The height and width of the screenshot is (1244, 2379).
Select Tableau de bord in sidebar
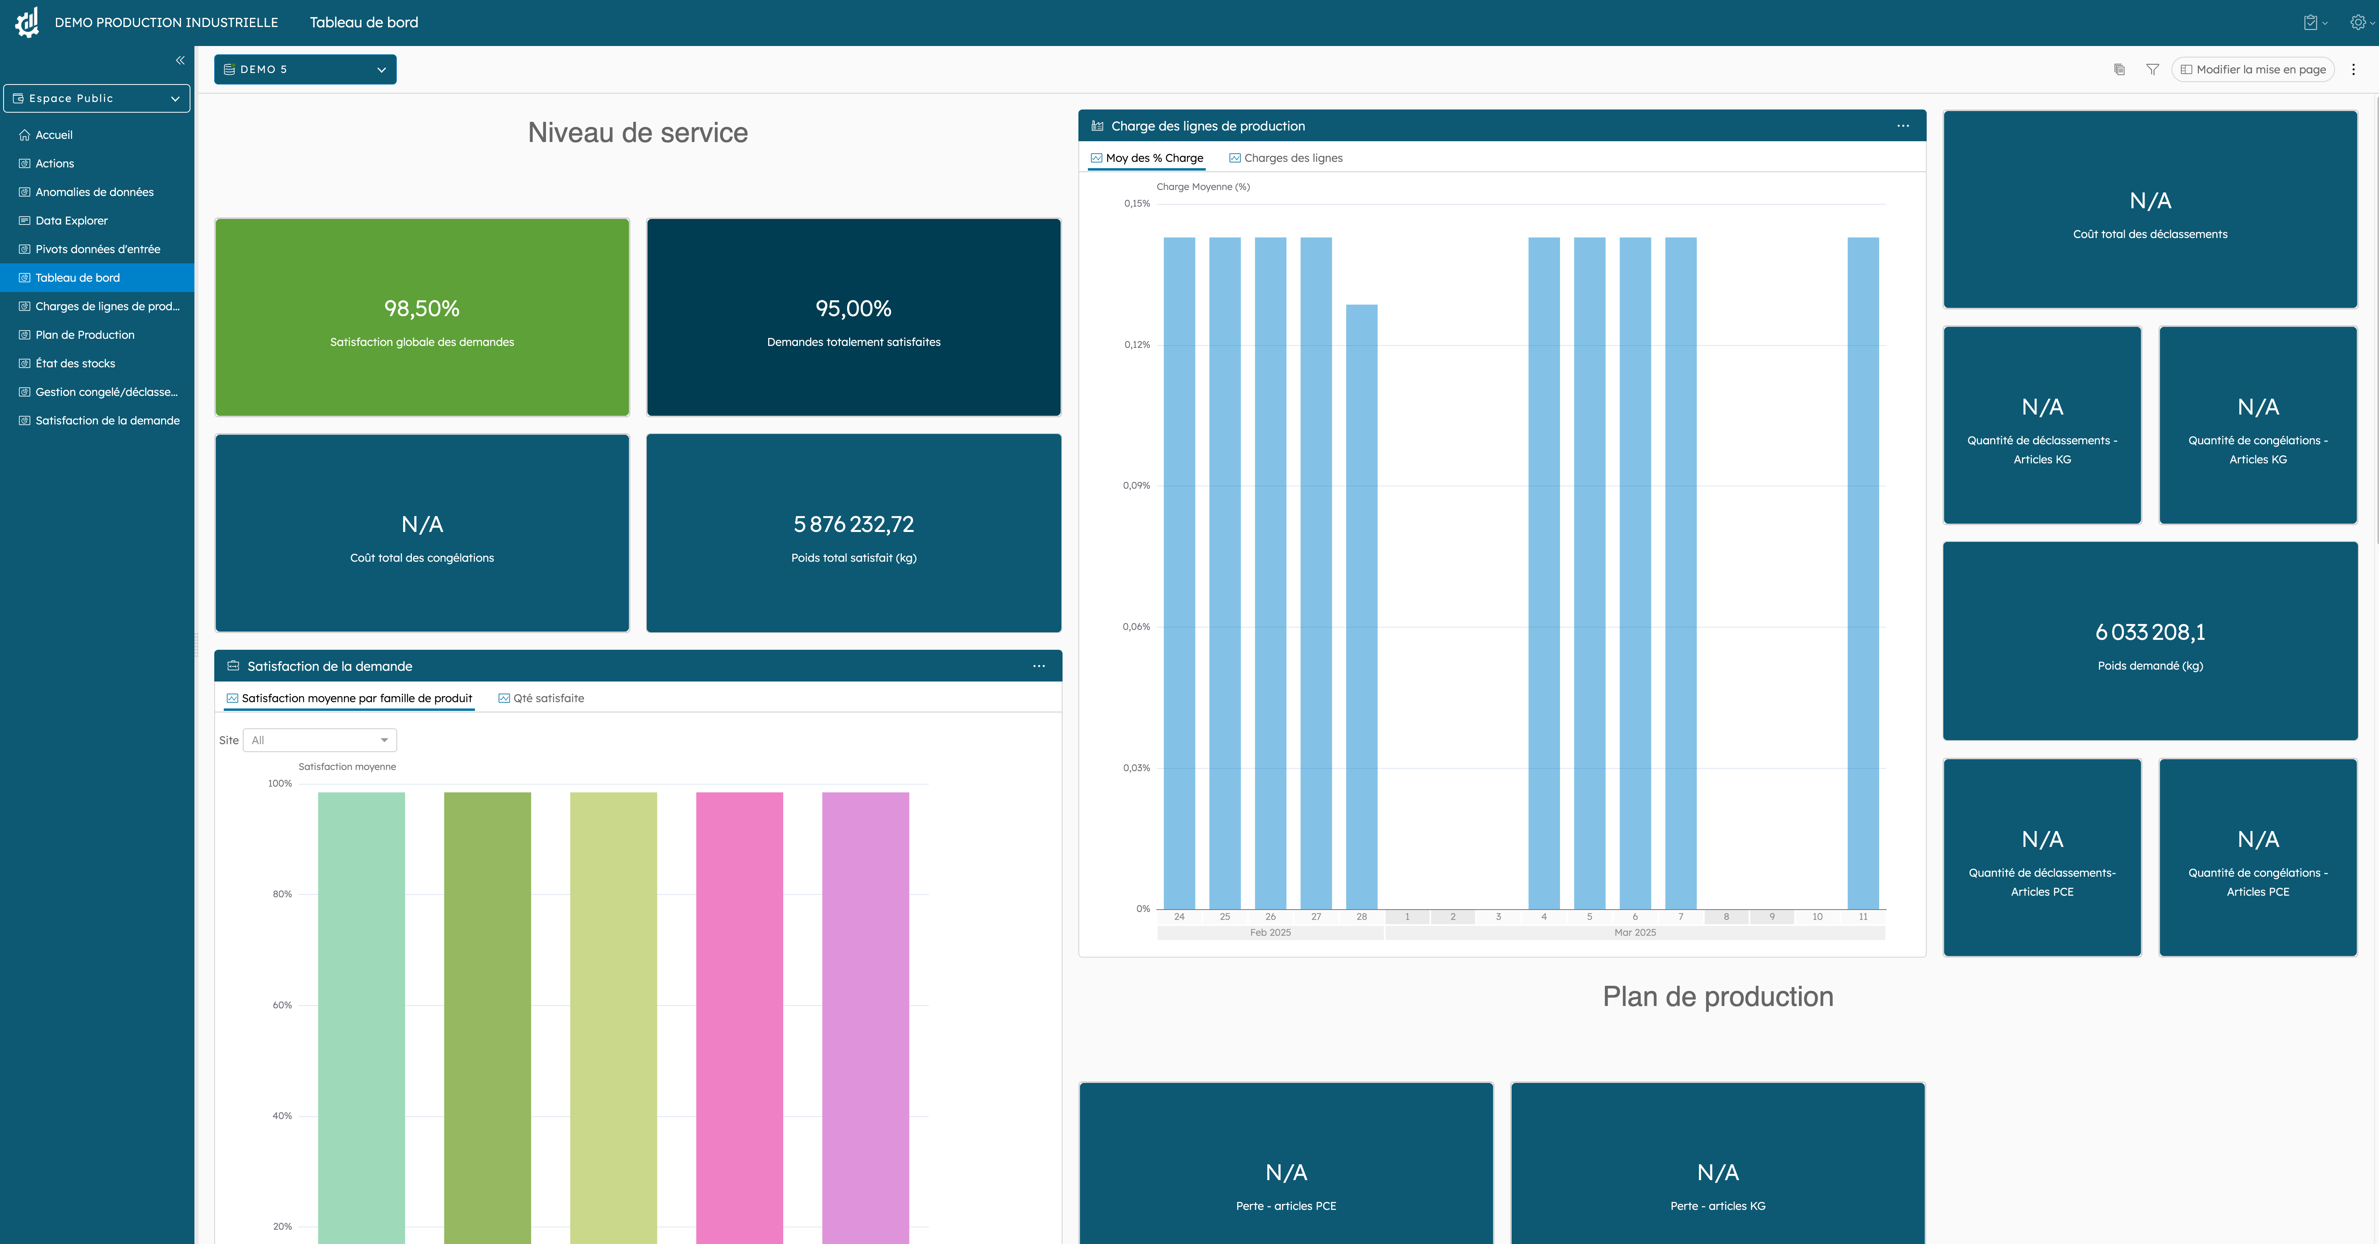click(97, 278)
